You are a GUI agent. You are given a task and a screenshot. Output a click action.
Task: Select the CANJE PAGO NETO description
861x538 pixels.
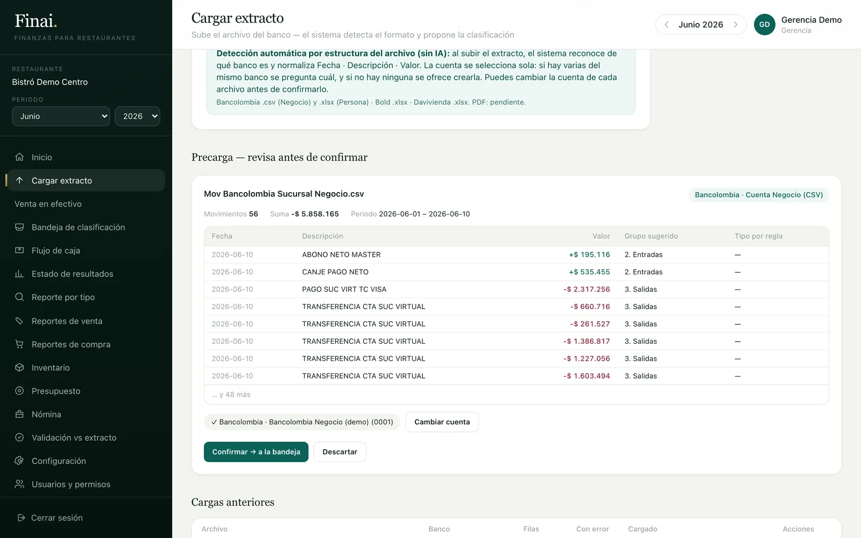point(335,272)
